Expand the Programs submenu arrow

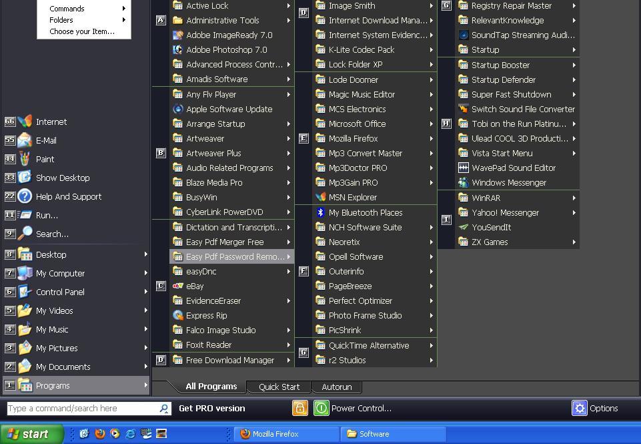pos(145,385)
